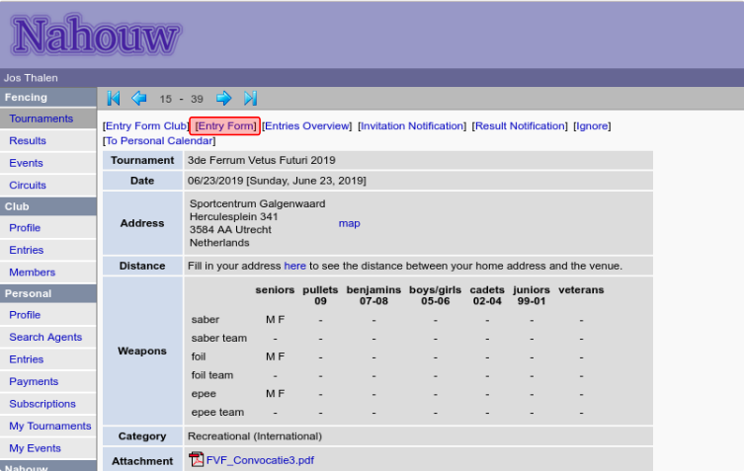The height and width of the screenshot is (471, 744).
Task: Open Result Notification link
Action: coord(520,126)
